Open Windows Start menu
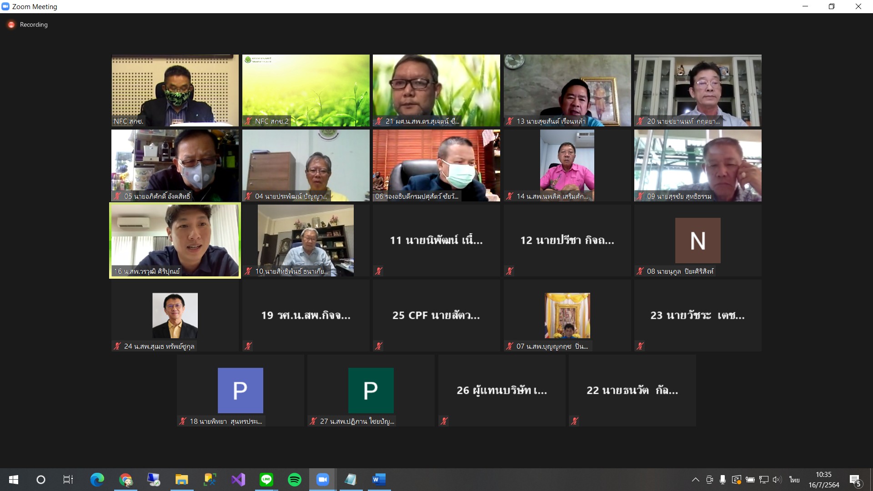This screenshot has width=873, height=491. click(x=13, y=480)
